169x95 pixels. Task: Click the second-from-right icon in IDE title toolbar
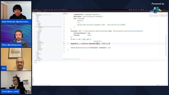click(166, 11)
